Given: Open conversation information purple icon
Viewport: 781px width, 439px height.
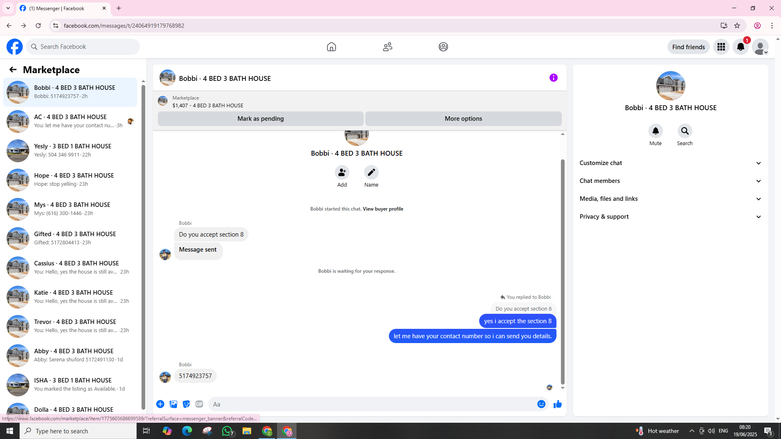Looking at the screenshot, I should (x=554, y=78).
